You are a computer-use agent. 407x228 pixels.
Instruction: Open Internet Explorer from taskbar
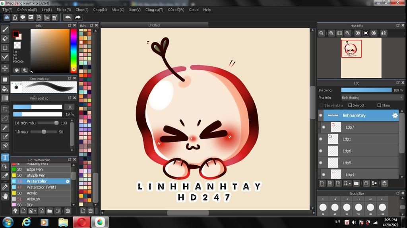tap(26, 222)
